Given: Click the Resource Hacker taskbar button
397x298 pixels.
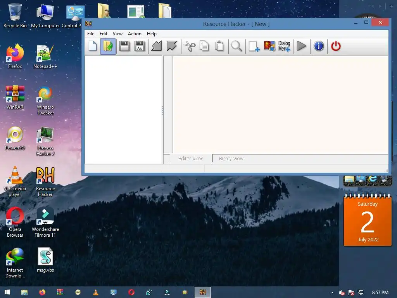Looking at the screenshot, I should (x=202, y=292).
